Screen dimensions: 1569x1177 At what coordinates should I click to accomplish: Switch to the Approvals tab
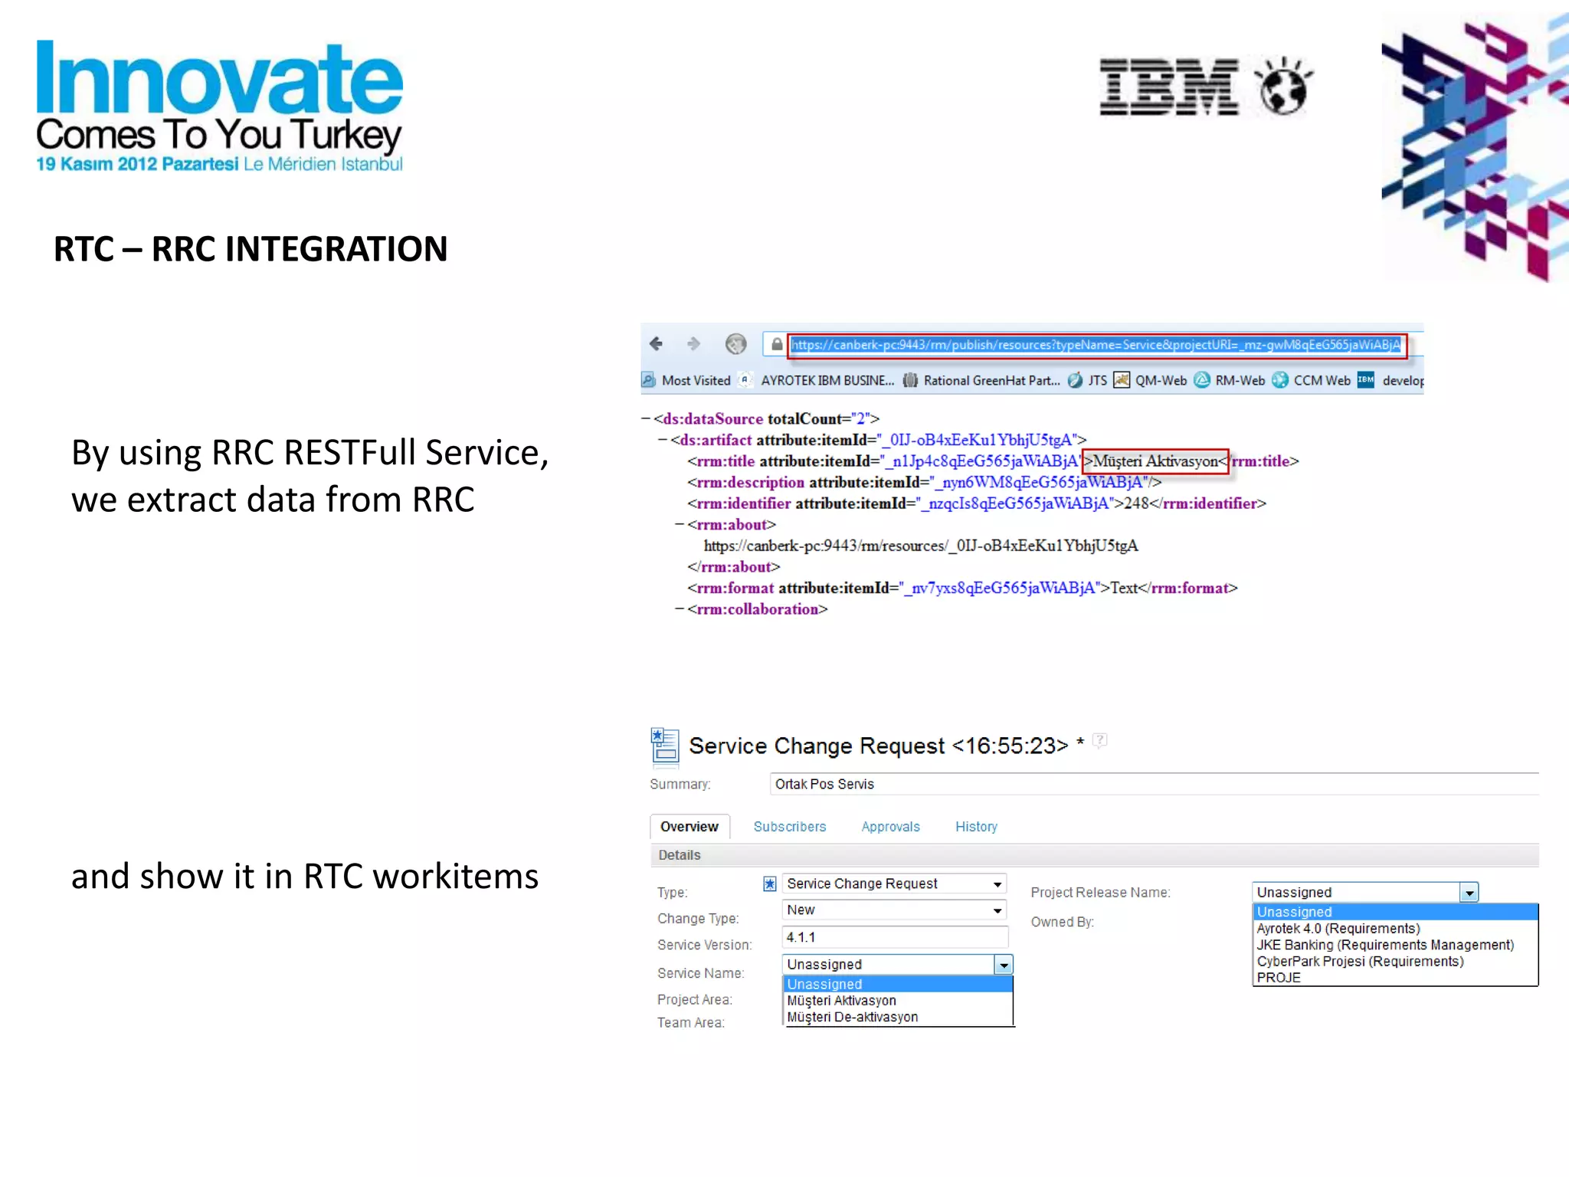[890, 827]
